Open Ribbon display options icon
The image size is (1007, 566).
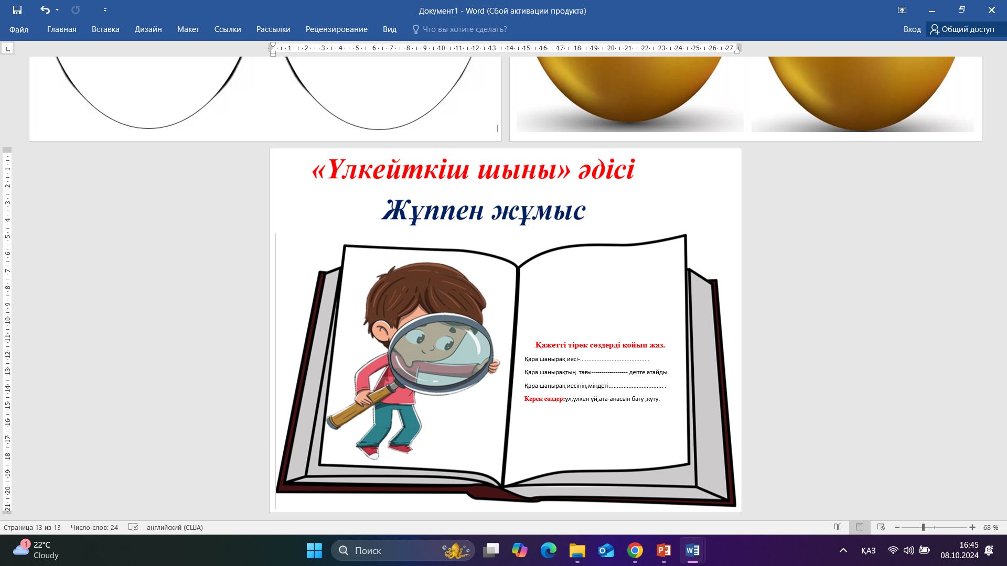click(902, 10)
